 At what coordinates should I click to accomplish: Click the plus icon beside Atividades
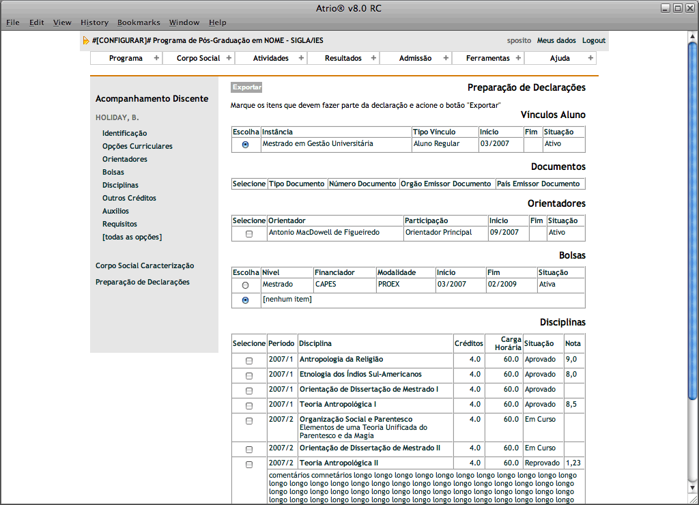301,58
